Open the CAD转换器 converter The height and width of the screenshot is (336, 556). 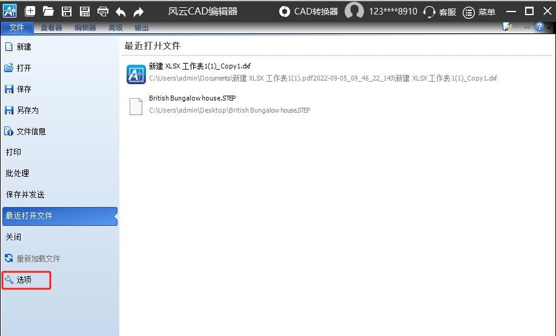click(x=308, y=12)
